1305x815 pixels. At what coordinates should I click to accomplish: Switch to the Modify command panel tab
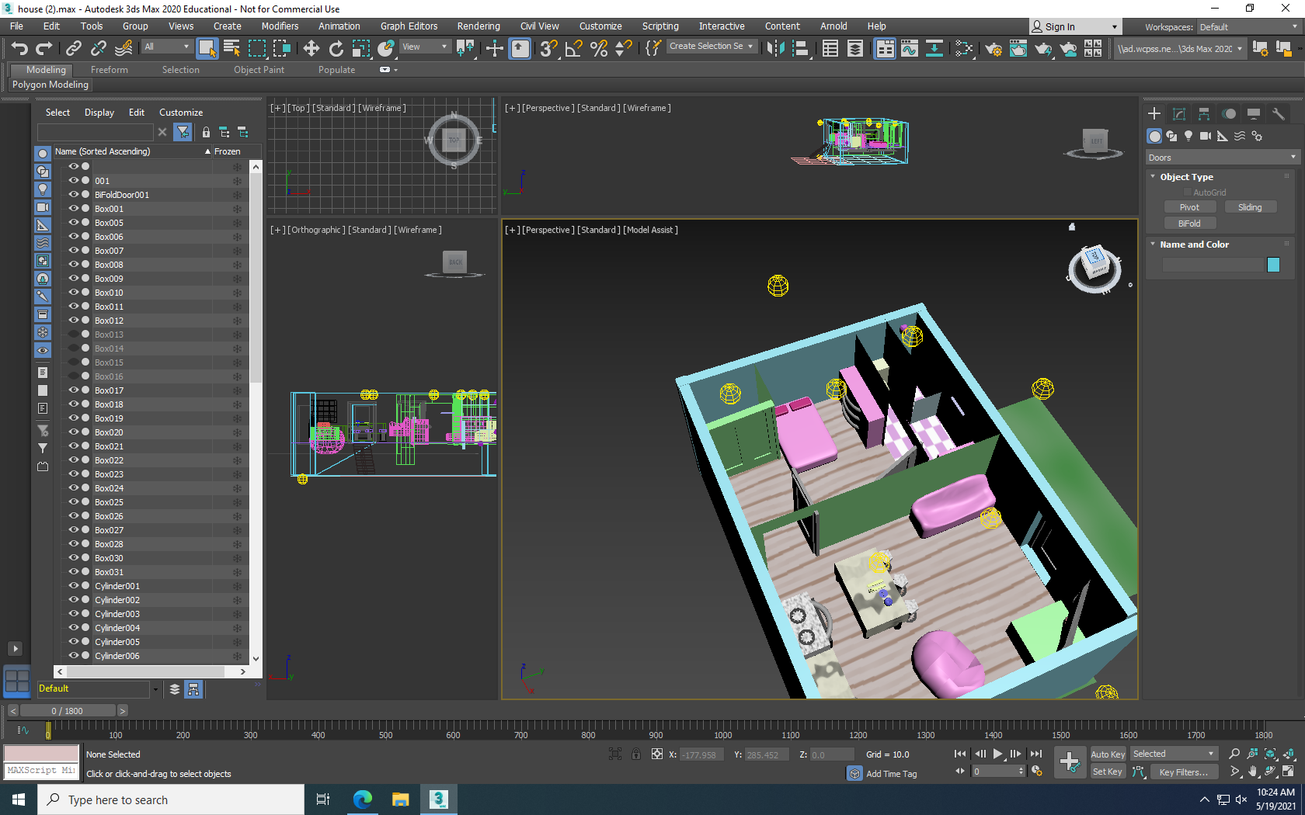pos(1179,113)
